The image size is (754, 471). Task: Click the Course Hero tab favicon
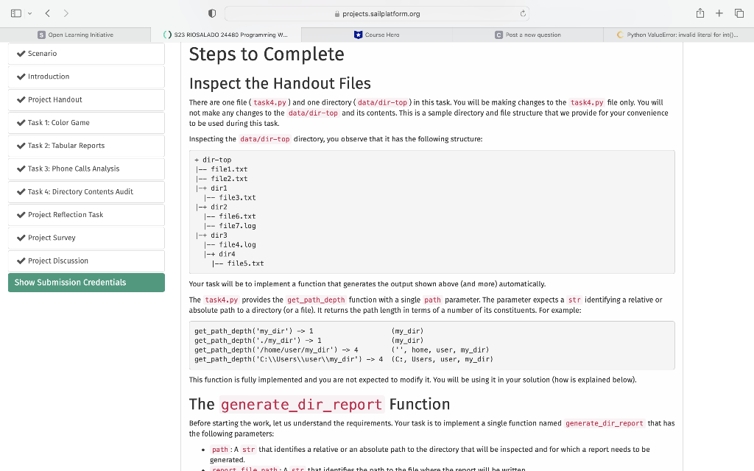[x=357, y=34]
